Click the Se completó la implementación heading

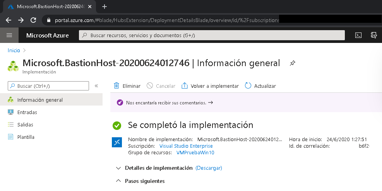(x=190, y=125)
